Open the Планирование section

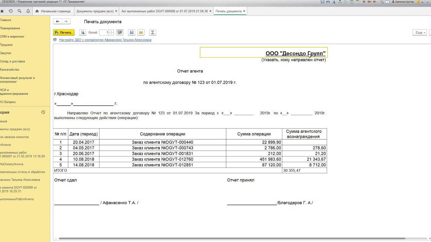(10, 28)
